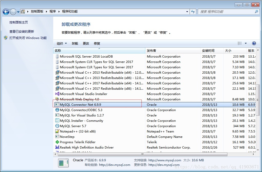The image size is (262, 172).
Task: Expand the arrow after 程序 breadcrumb
Action: tap(59, 11)
